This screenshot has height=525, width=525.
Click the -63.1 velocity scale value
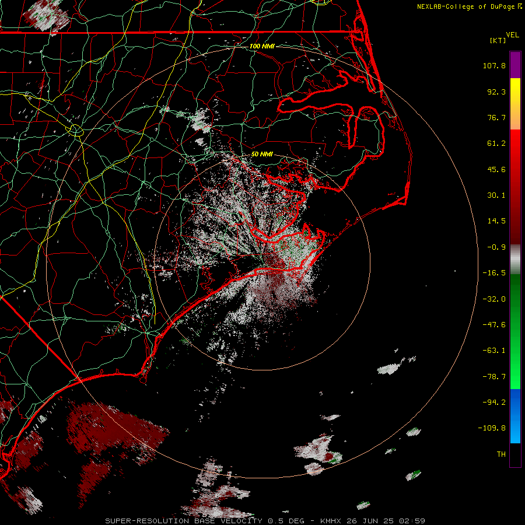pos(494,351)
